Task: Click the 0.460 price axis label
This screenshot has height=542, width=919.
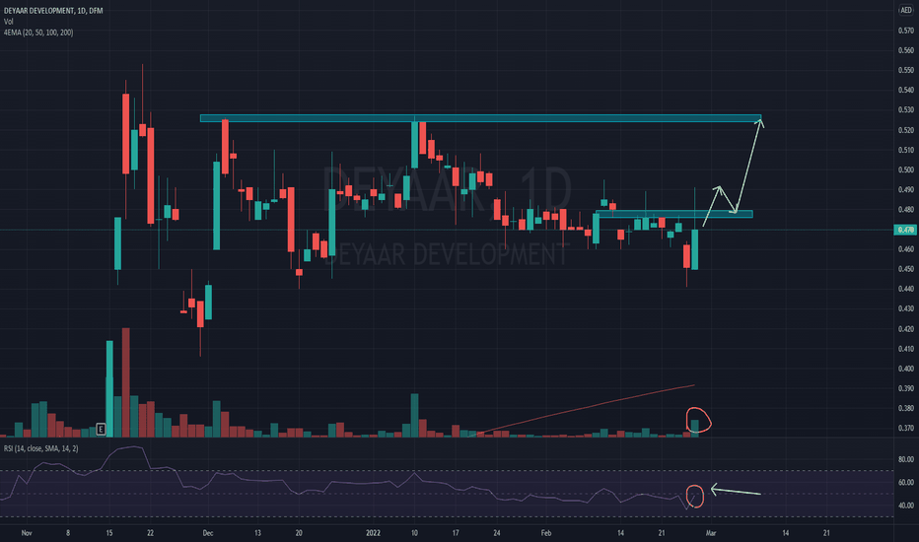Action: (906, 249)
